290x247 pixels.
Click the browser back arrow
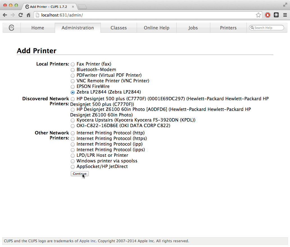pos(5,15)
